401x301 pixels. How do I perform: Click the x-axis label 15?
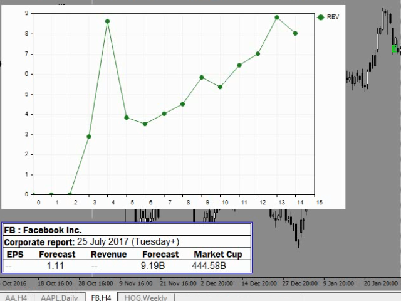pos(319,203)
